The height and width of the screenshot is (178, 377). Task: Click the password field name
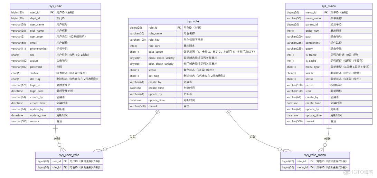tap(36, 67)
